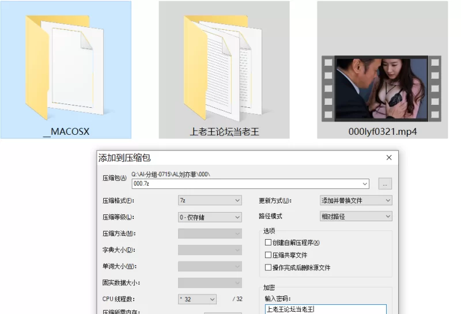461x314 pixels.
Task: Open the 压缩等级 dropdown showing 0 - 仅存储
Action: 210,217
